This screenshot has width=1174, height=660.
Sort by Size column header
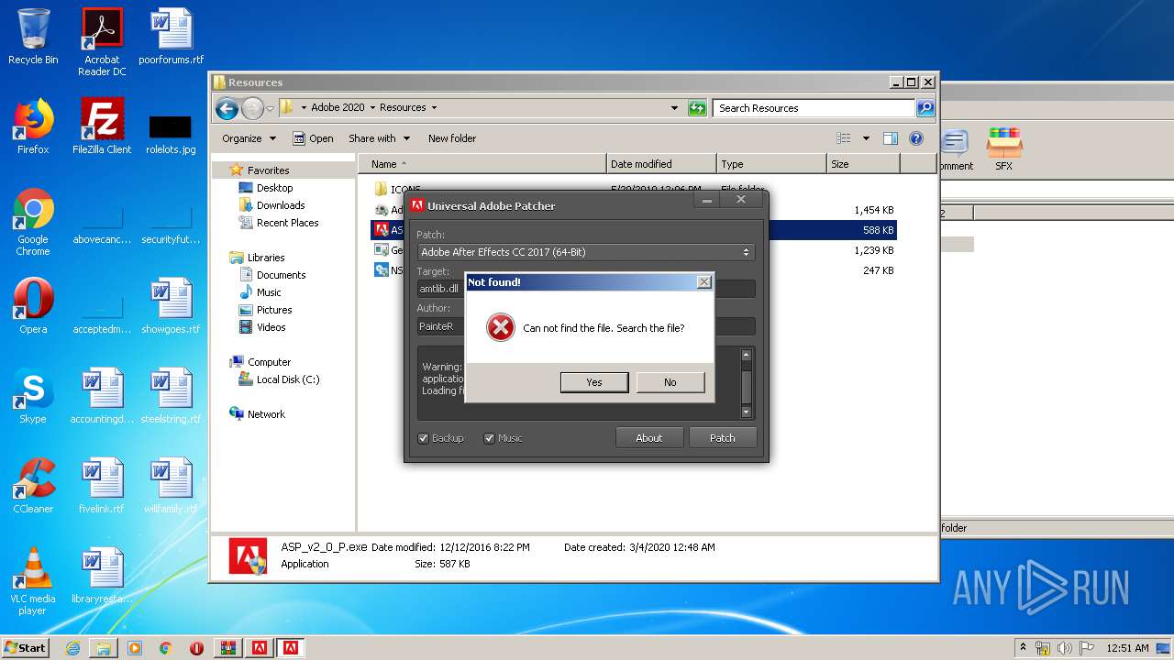point(863,164)
